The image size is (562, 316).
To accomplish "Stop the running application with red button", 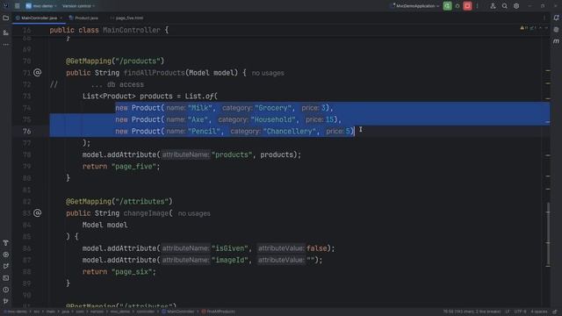I will (x=467, y=6).
